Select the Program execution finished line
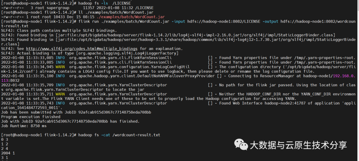This screenshot has width=359, height=161. tap(31, 117)
